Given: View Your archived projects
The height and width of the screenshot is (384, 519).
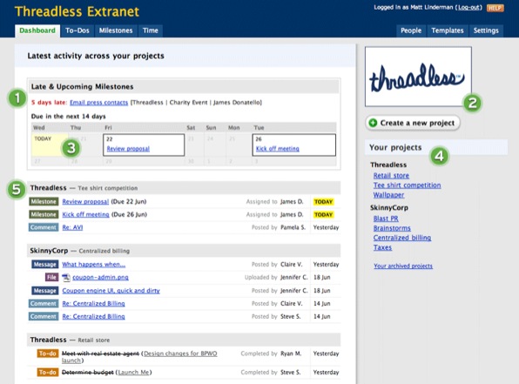Looking at the screenshot, I should (403, 266).
